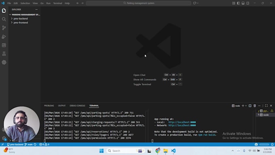Toggle the Primary Side Bar
The image size is (275, 155).
(x=238, y=3)
